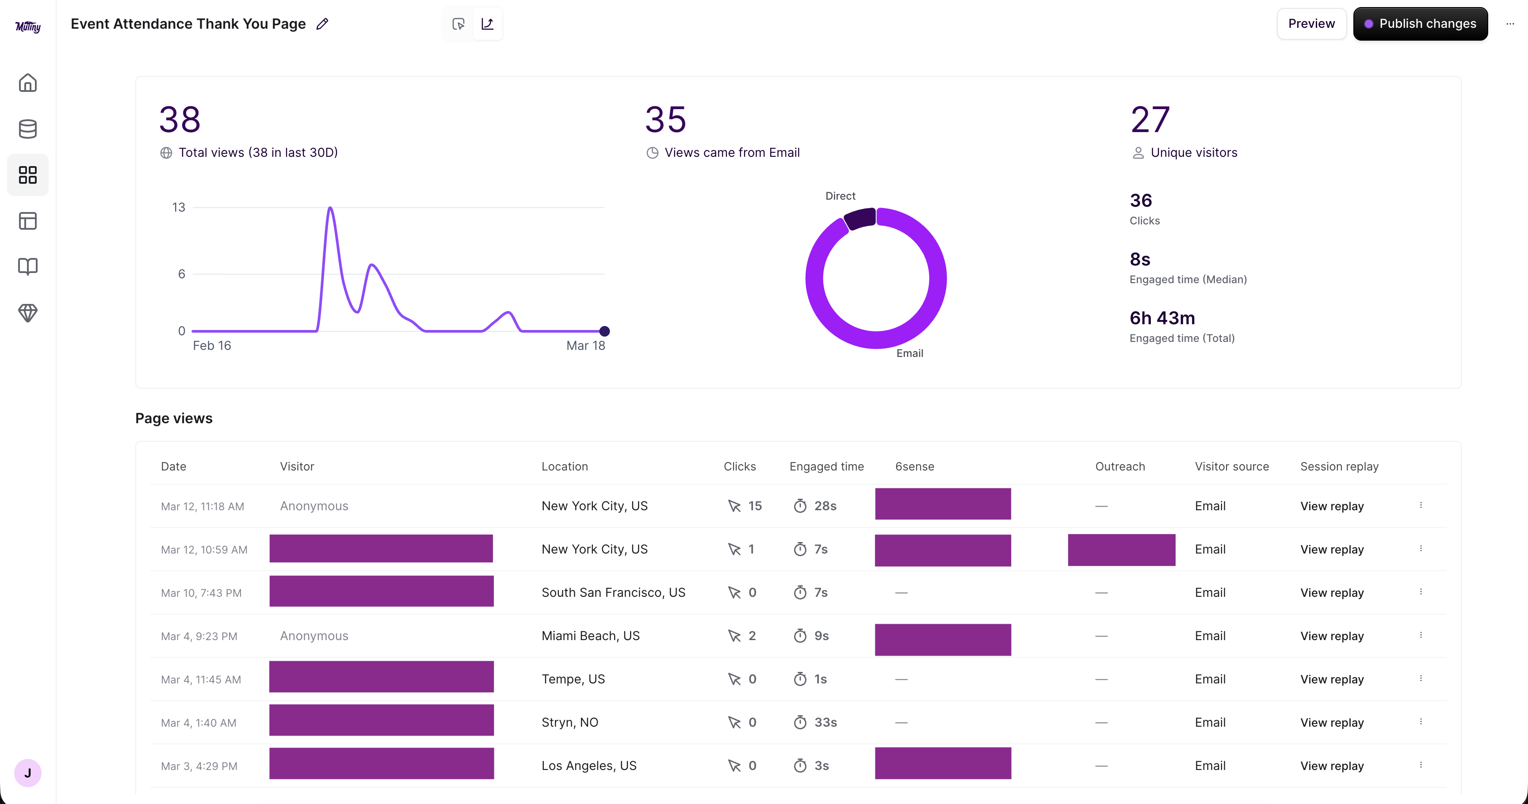Click the Mar 18 endpoint dot on chart
This screenshot has width=1528, height=804.
click(604, 331)
